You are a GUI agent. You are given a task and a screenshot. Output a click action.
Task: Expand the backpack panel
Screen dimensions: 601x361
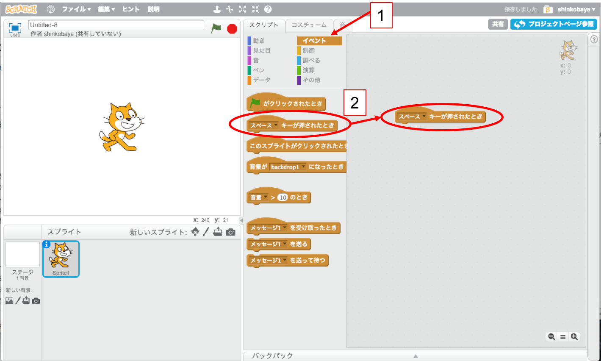coord(415,356)
